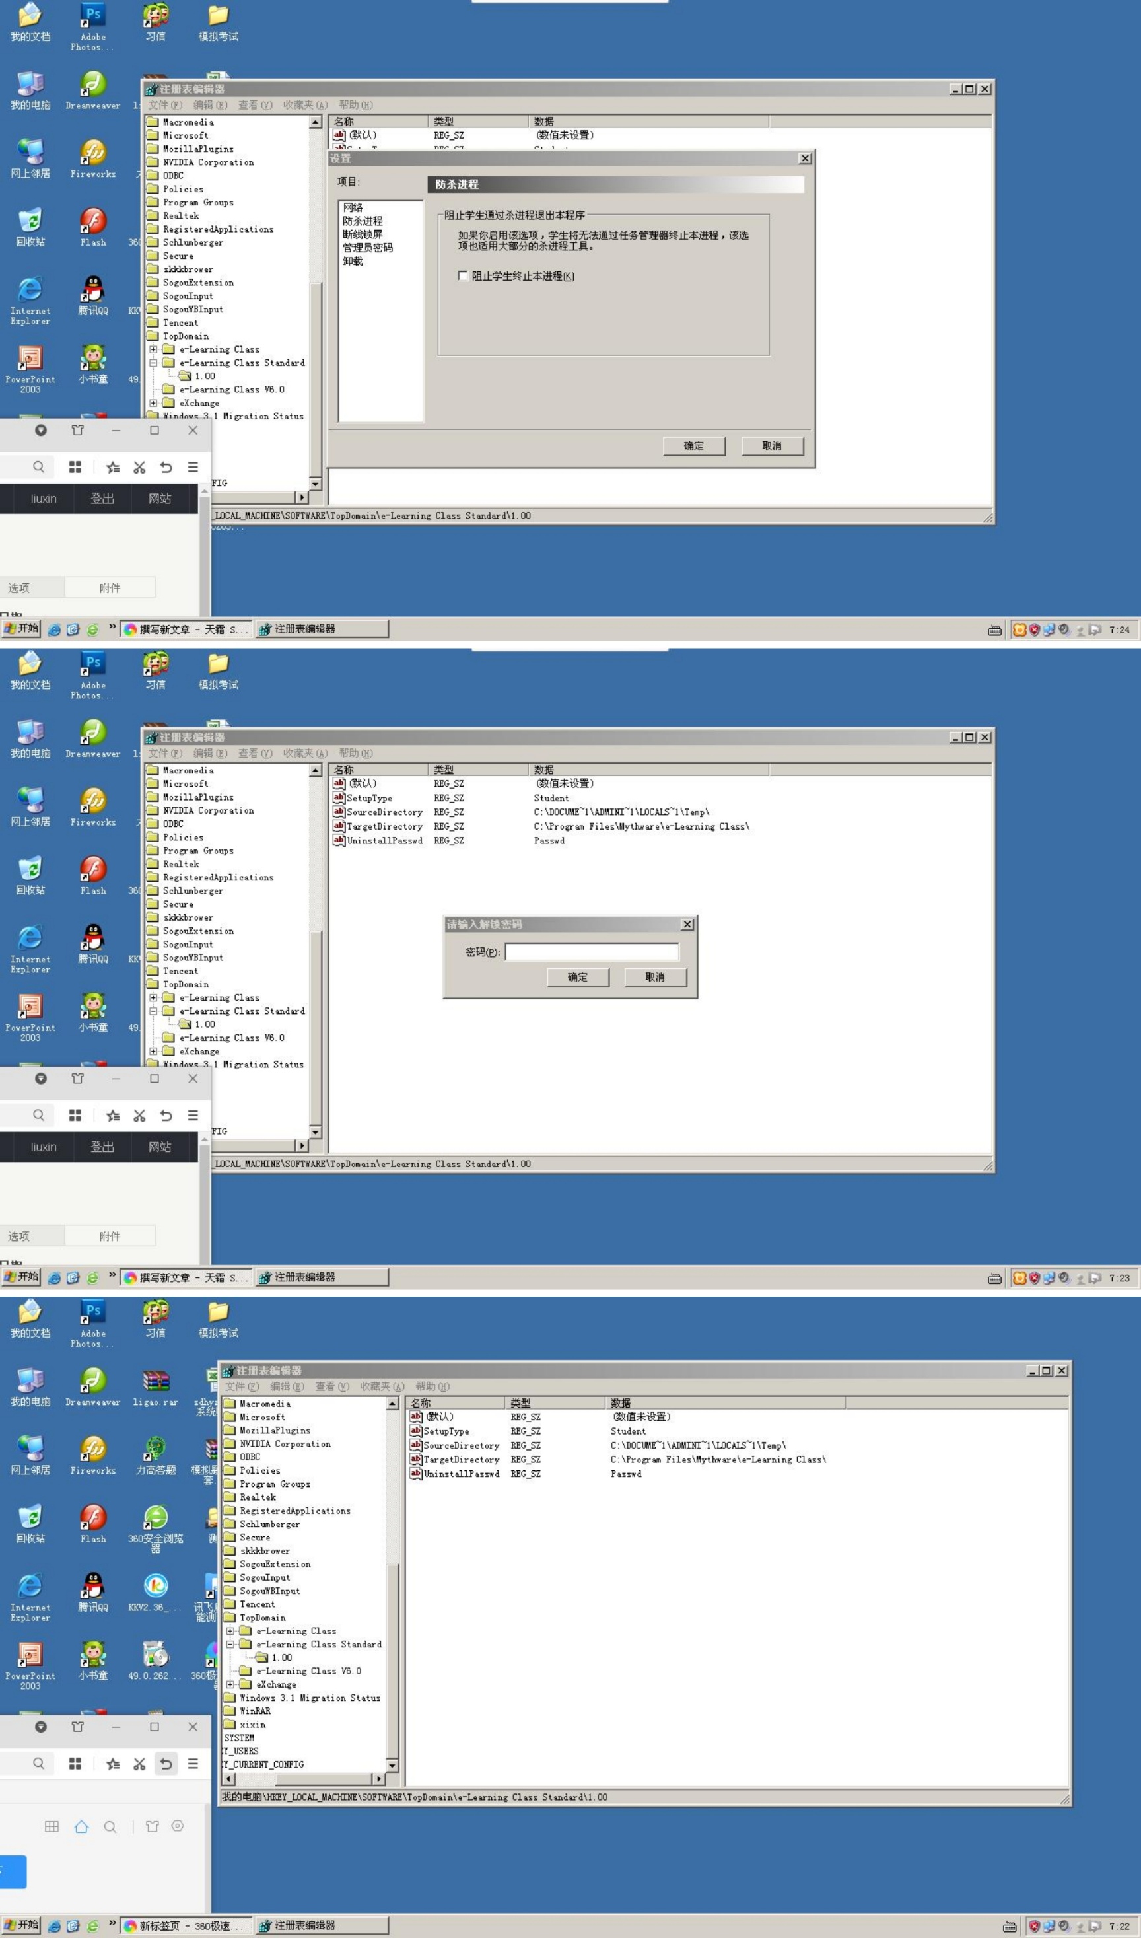Launch the 力高答题 desktop shortcut

tap(155, 1451)
